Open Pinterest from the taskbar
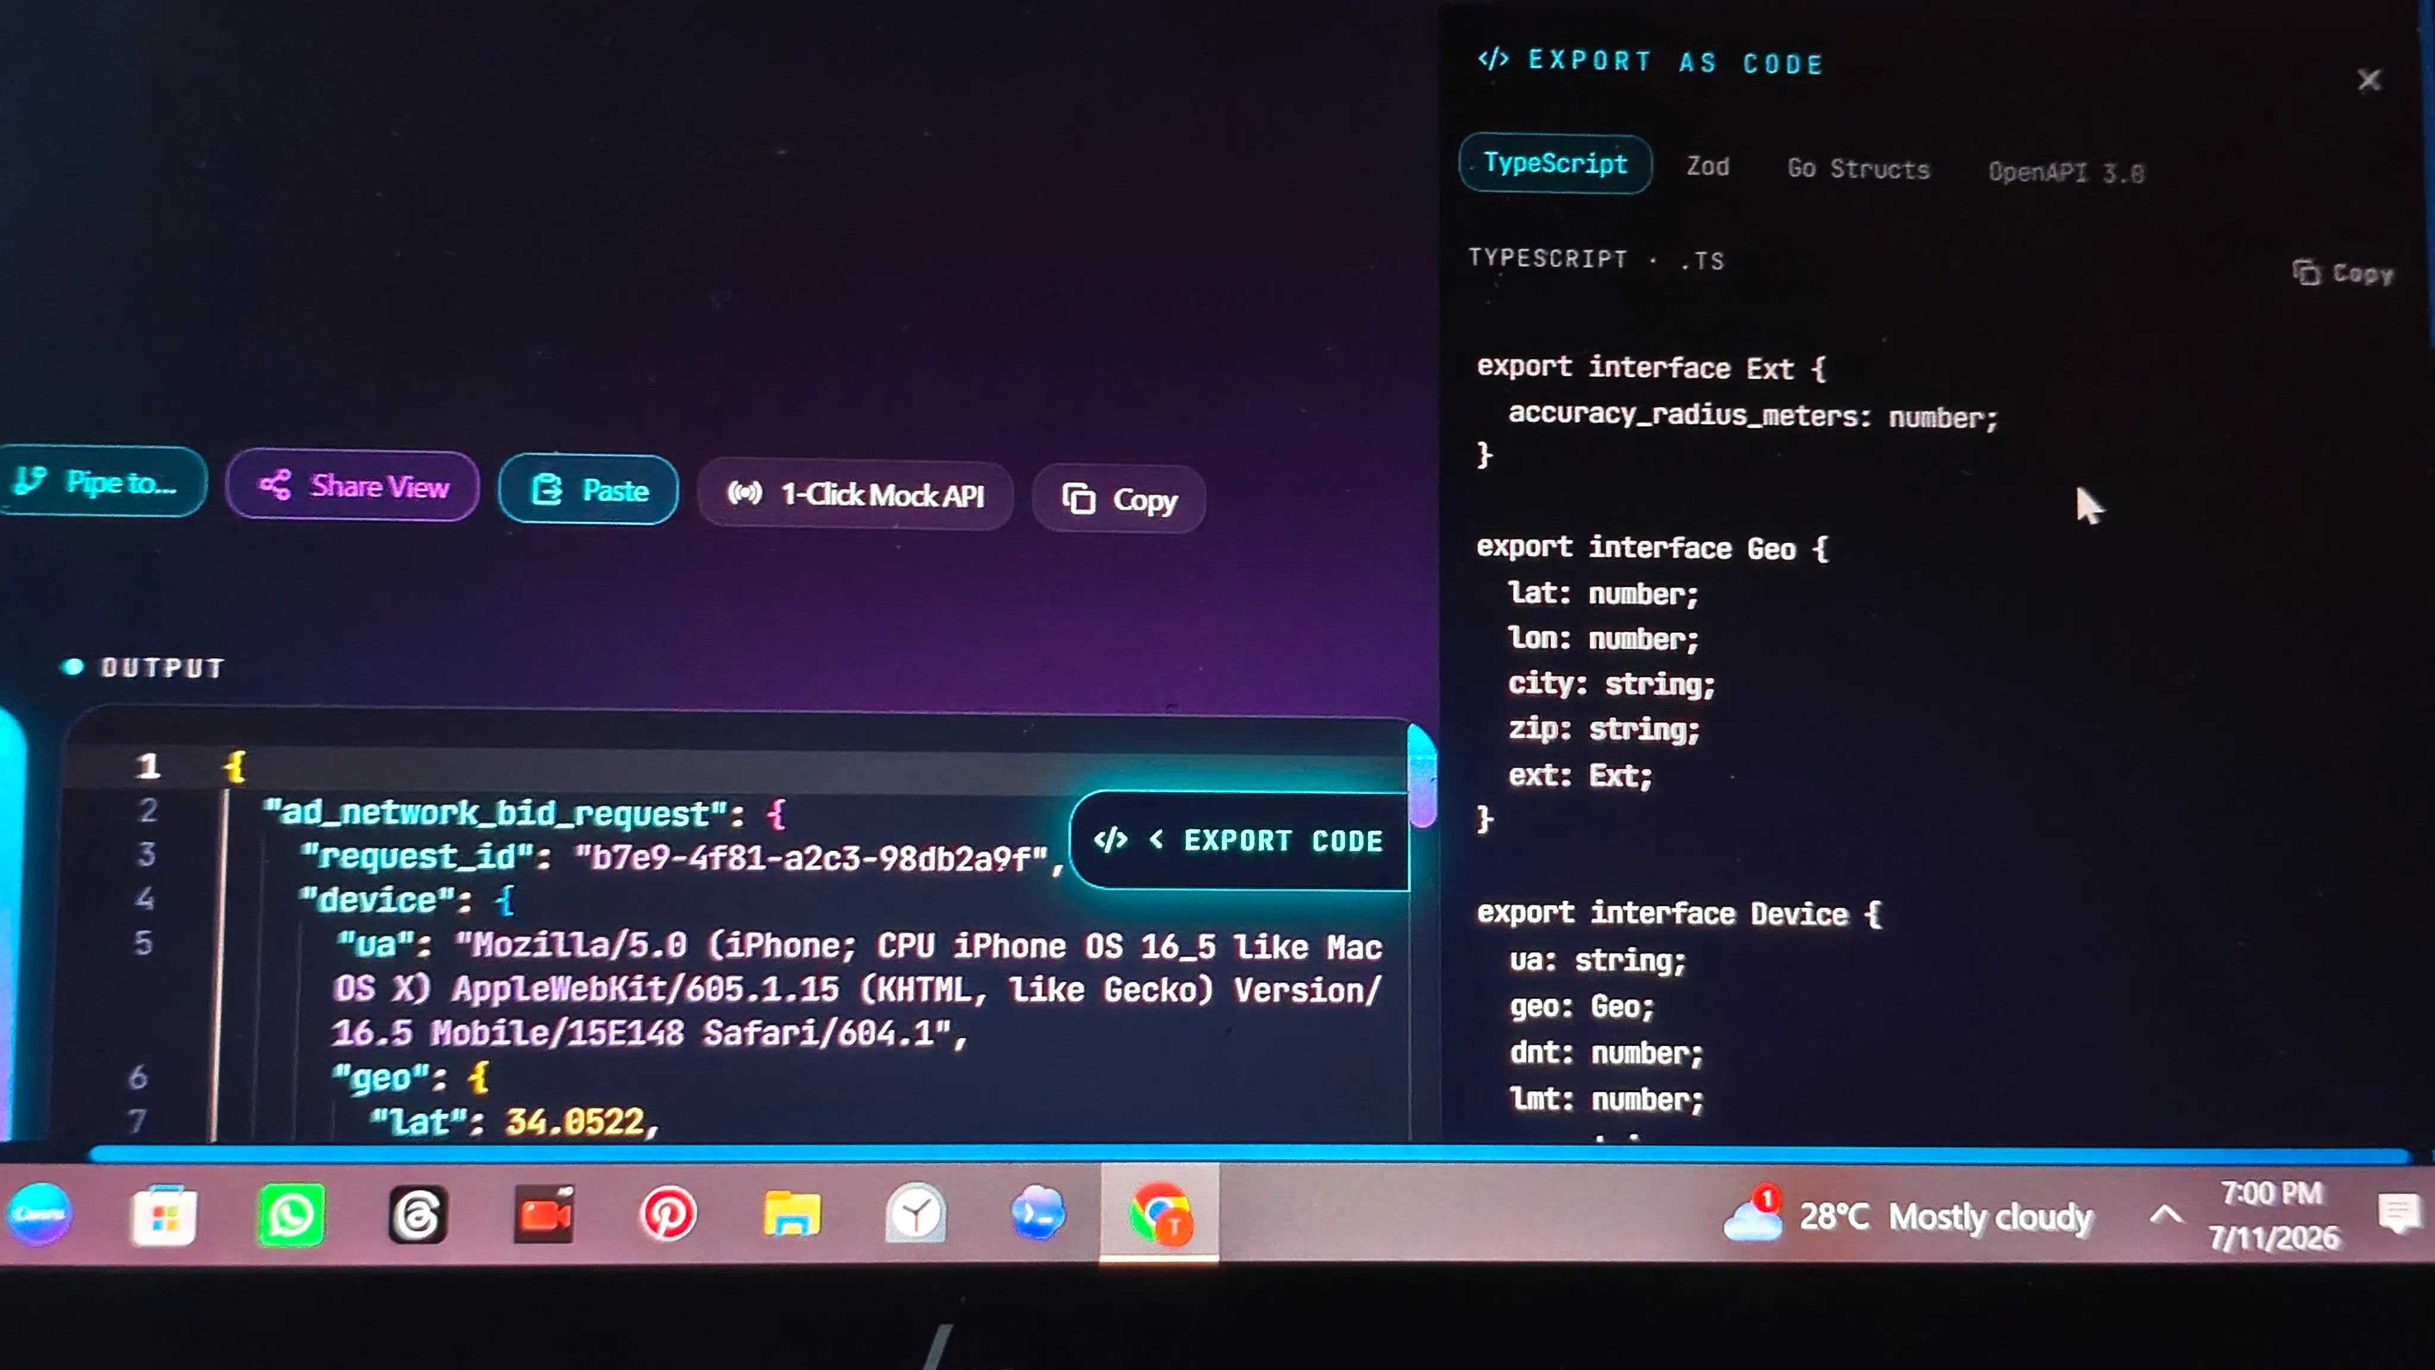The image size is (2435, 1370). click(x=668, y=1214)
